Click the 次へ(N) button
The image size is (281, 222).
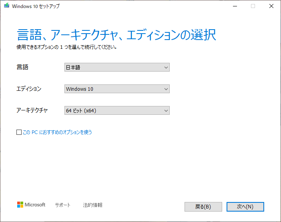click(x=245, y=207)
